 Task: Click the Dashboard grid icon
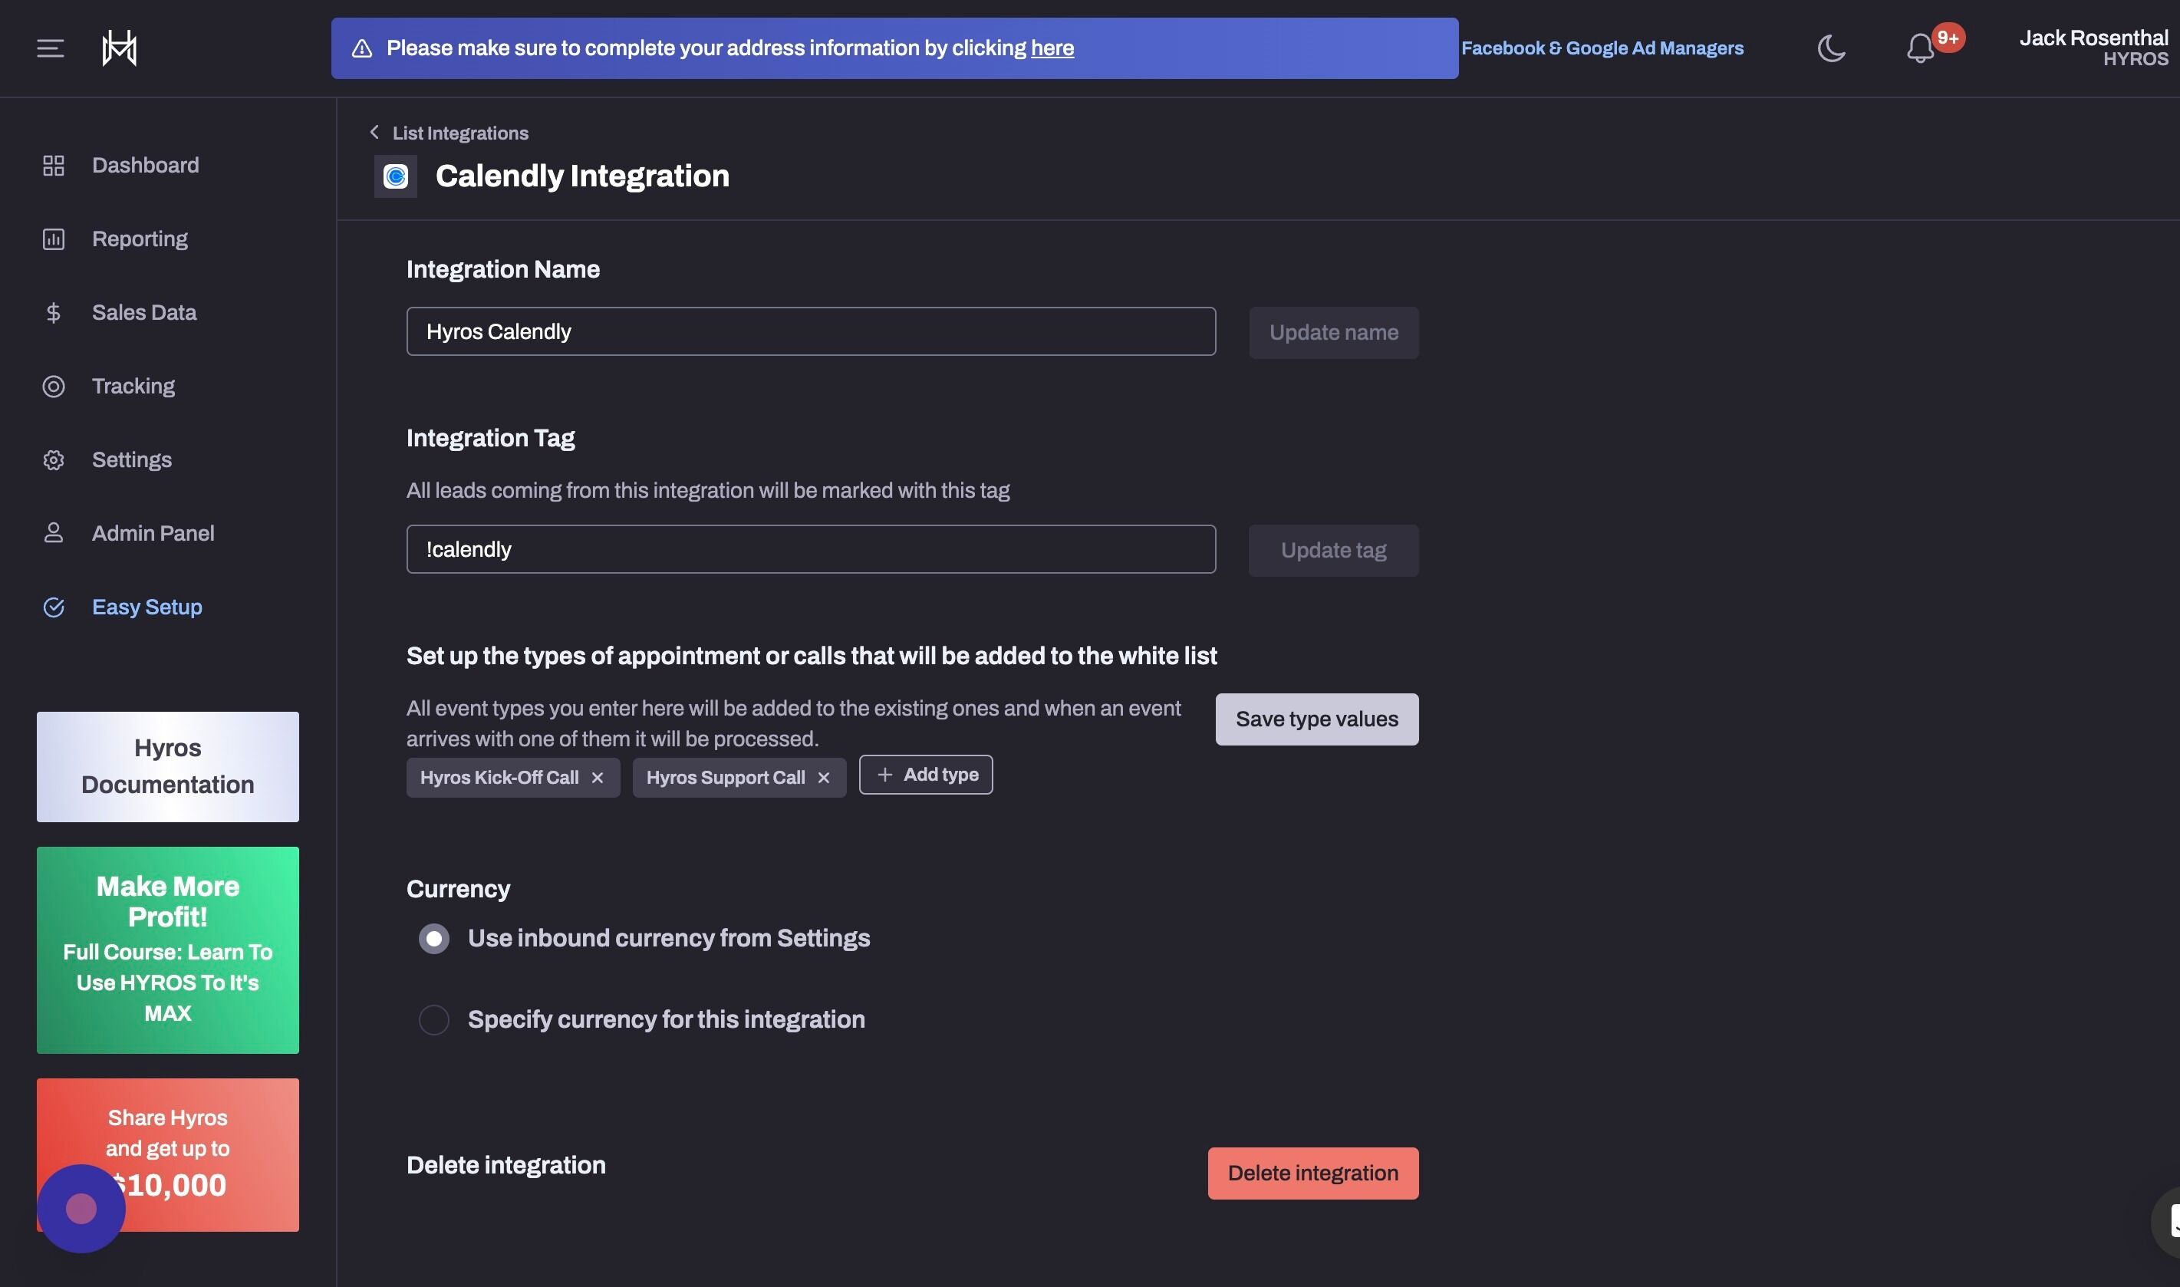[x=54, y=166]
